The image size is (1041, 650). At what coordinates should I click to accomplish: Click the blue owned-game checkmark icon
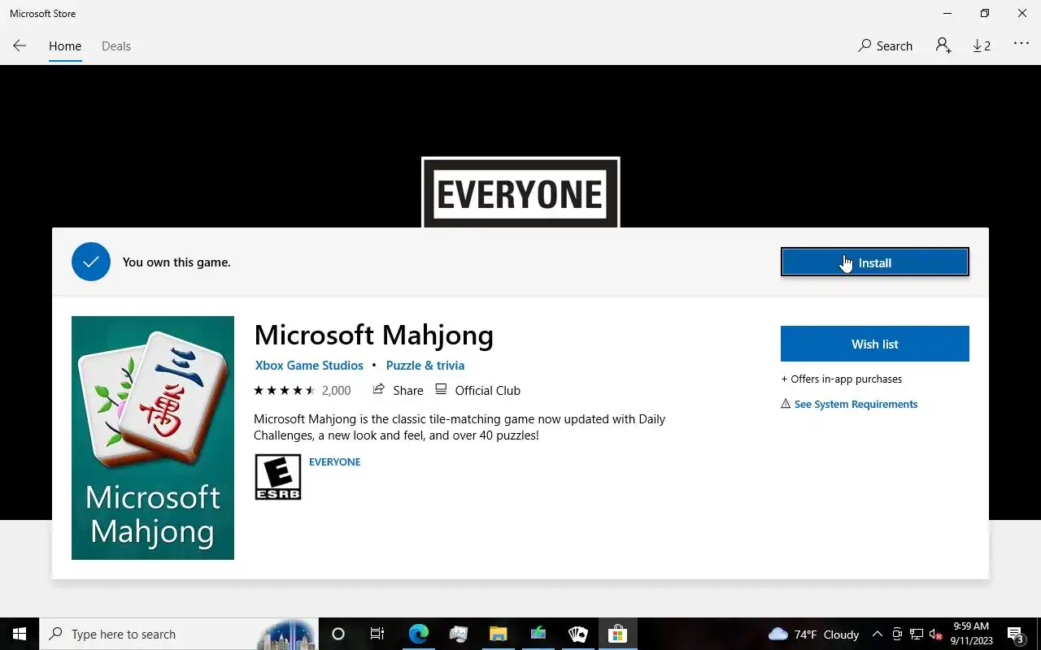tap(91, 262)
